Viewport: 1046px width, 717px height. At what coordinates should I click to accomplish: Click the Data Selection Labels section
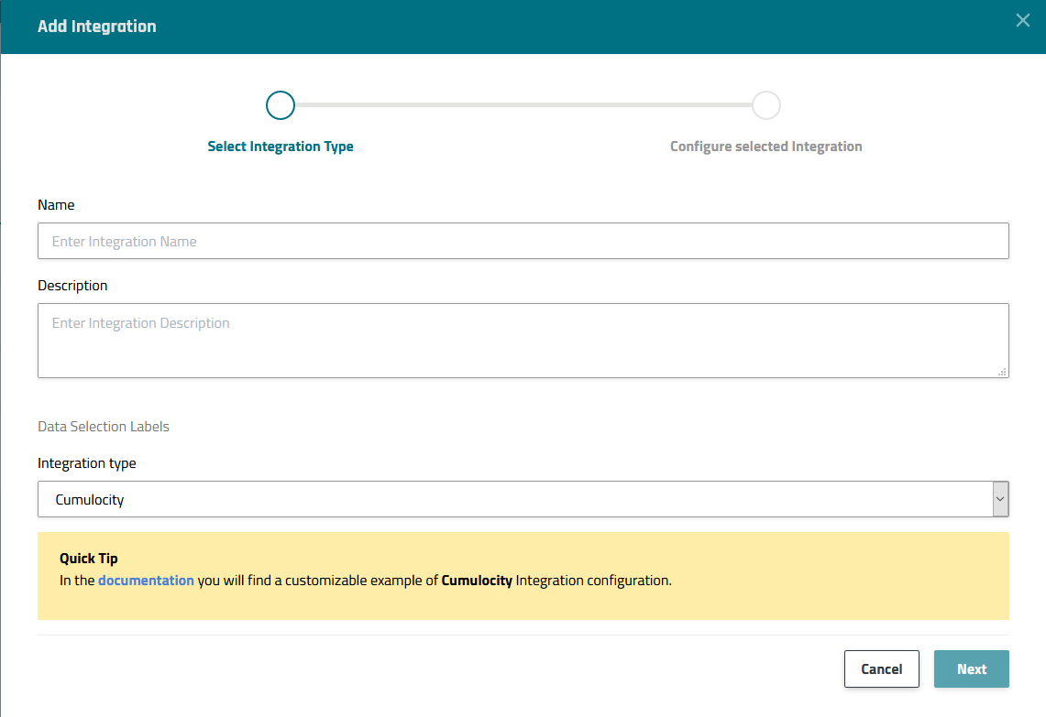pos(104,427)
